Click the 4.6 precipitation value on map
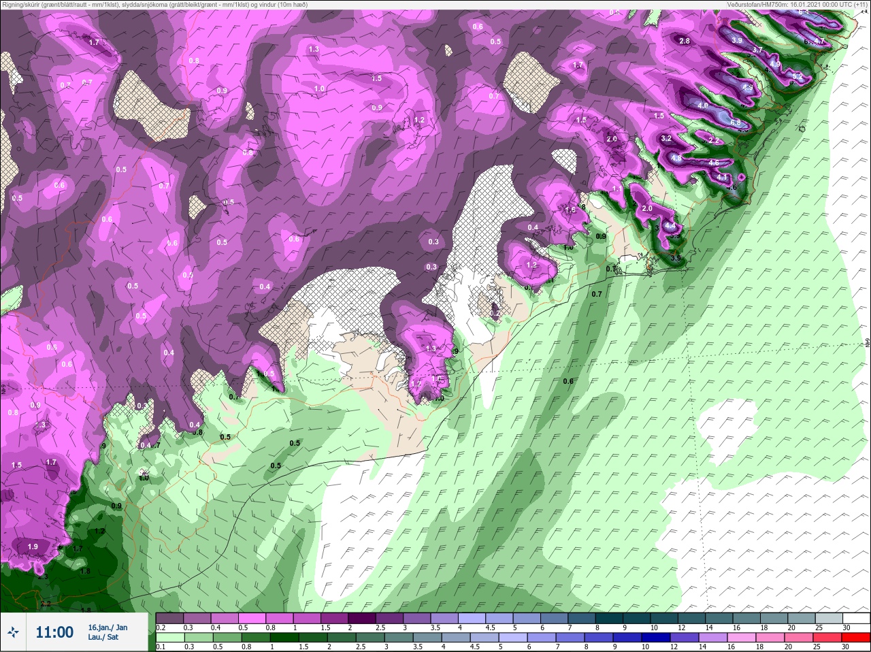Viewport: 871px width, 652px height. click(714, 163)
